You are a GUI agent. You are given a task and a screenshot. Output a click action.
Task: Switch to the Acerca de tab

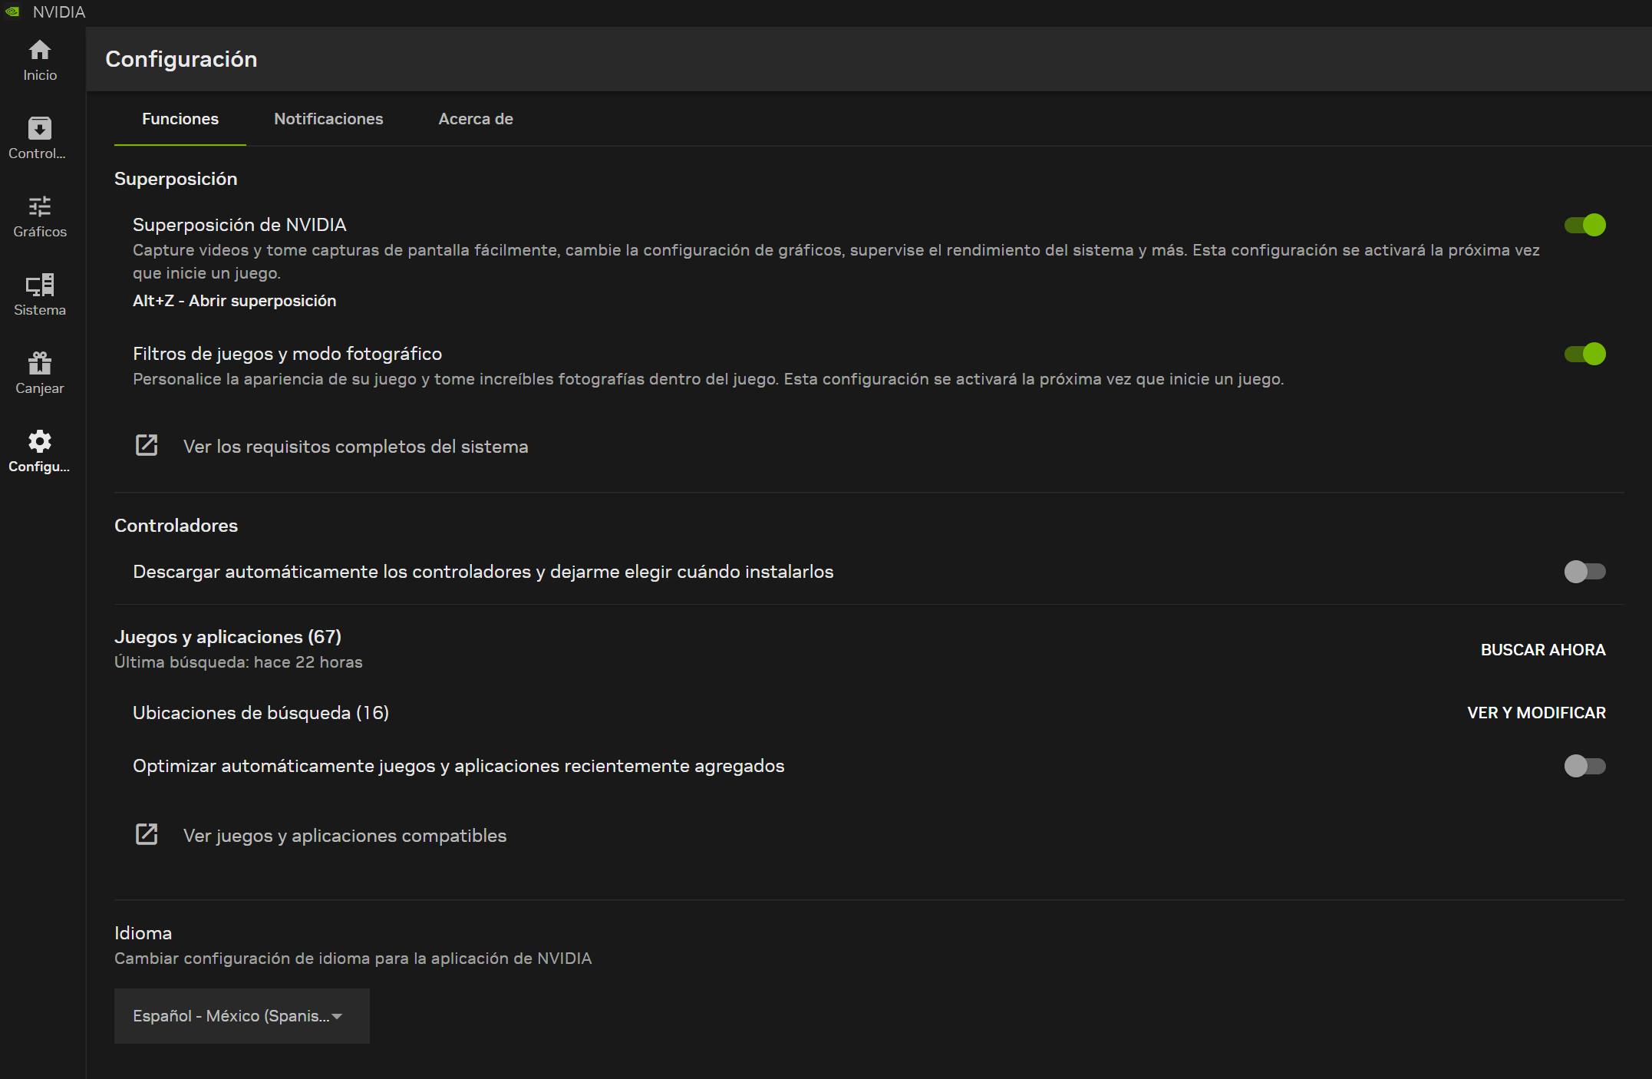point(476,119)
